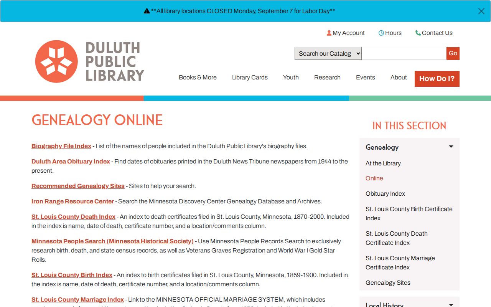Open St. Louis County Marriage Certificate Index sidebar item
The image size is (491, 307).
pos(400,263)
